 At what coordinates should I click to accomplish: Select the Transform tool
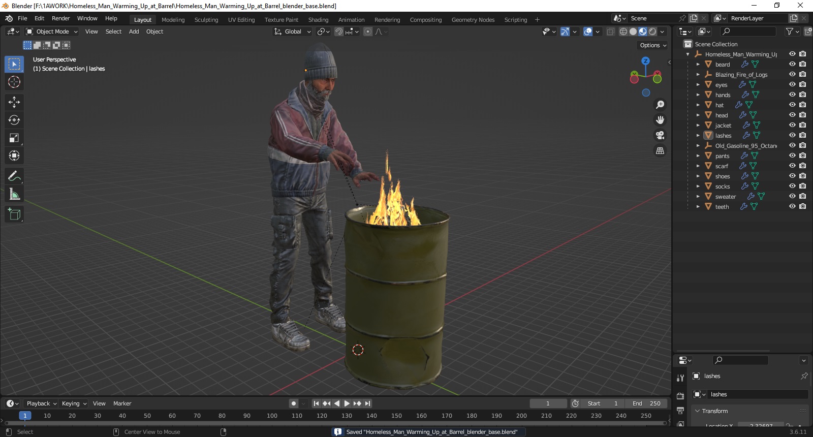[14, 155]
